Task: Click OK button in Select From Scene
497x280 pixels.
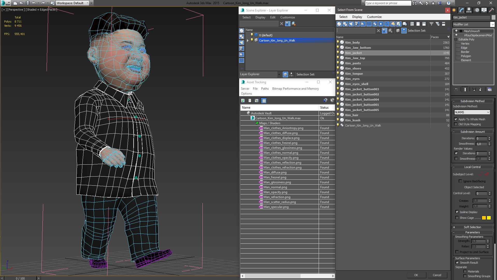Action: click(416, 275)
